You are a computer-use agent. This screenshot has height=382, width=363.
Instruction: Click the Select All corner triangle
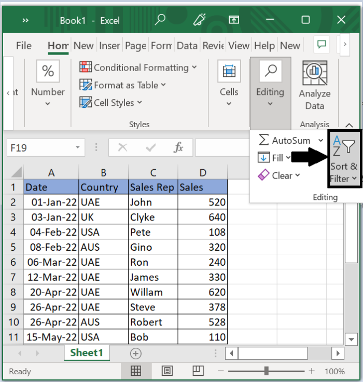pos(16,172)
